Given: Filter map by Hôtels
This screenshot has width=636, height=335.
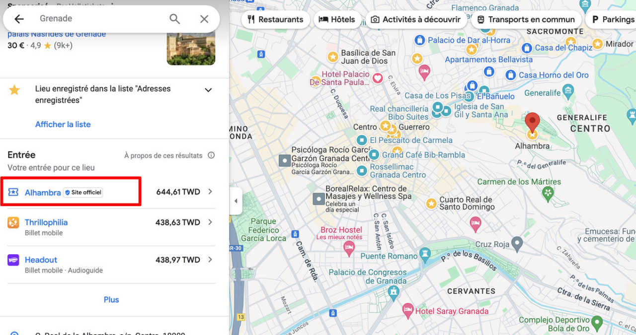Looking at the screenshot, I should click(337, 19).
